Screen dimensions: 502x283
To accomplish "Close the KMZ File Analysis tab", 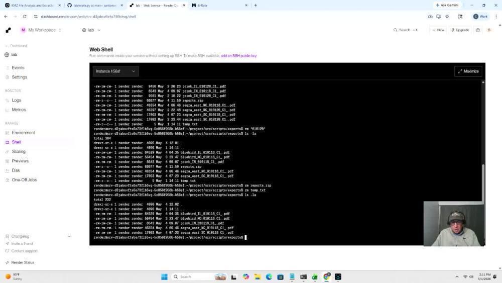I will tap(60, 6).
